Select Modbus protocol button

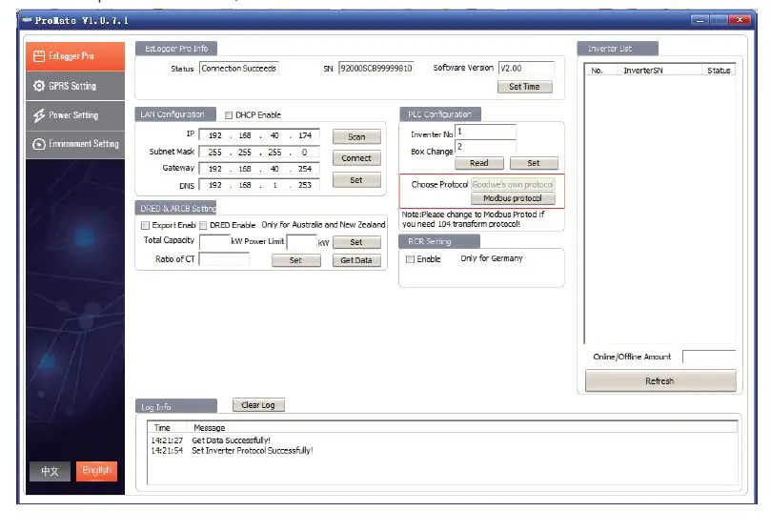click(513, 198)
